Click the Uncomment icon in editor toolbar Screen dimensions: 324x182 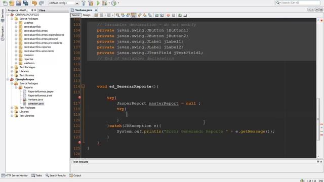pos(185,15)
